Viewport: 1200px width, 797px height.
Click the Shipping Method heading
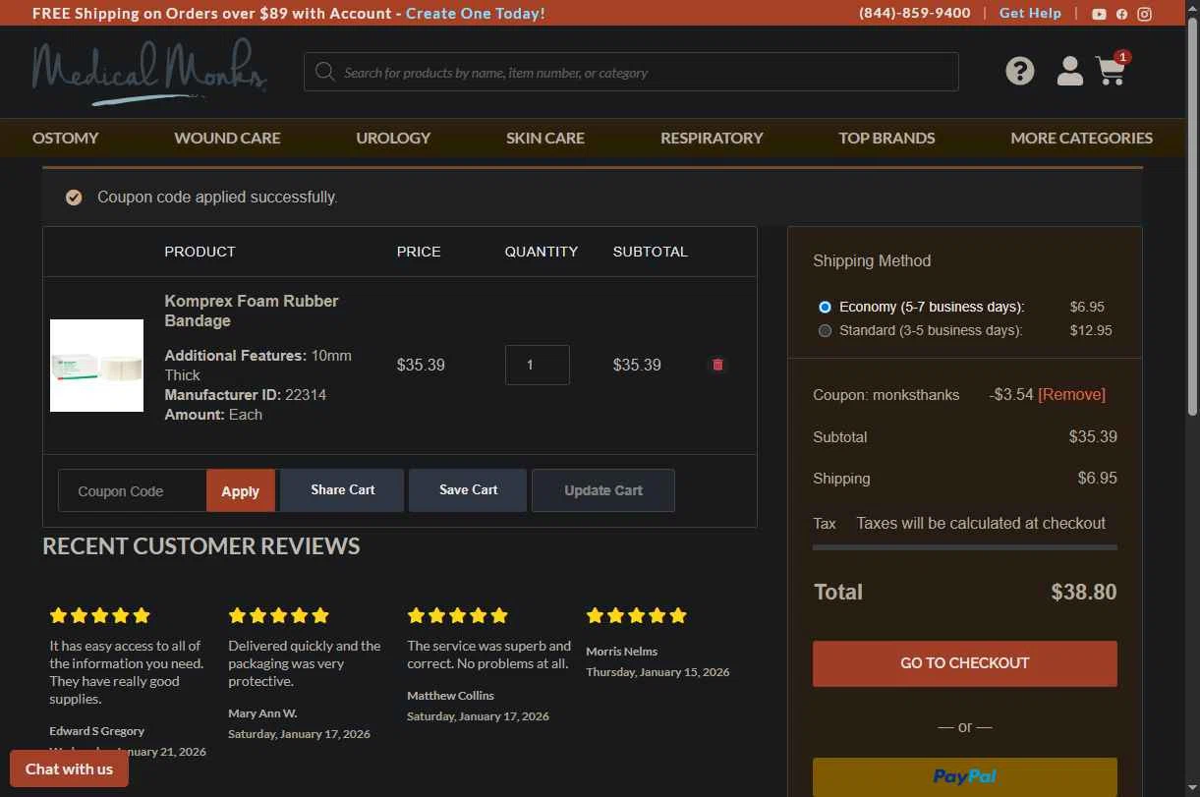coord(872,260)
